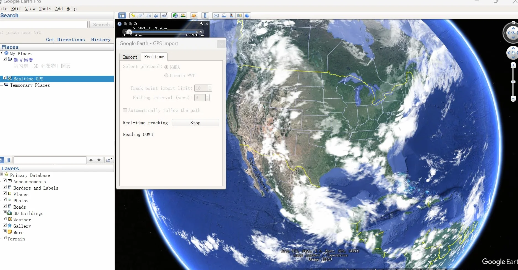Click the blue globe toolbar icon
The height and width of the screenshot is (270, 518).
[247, 15]
